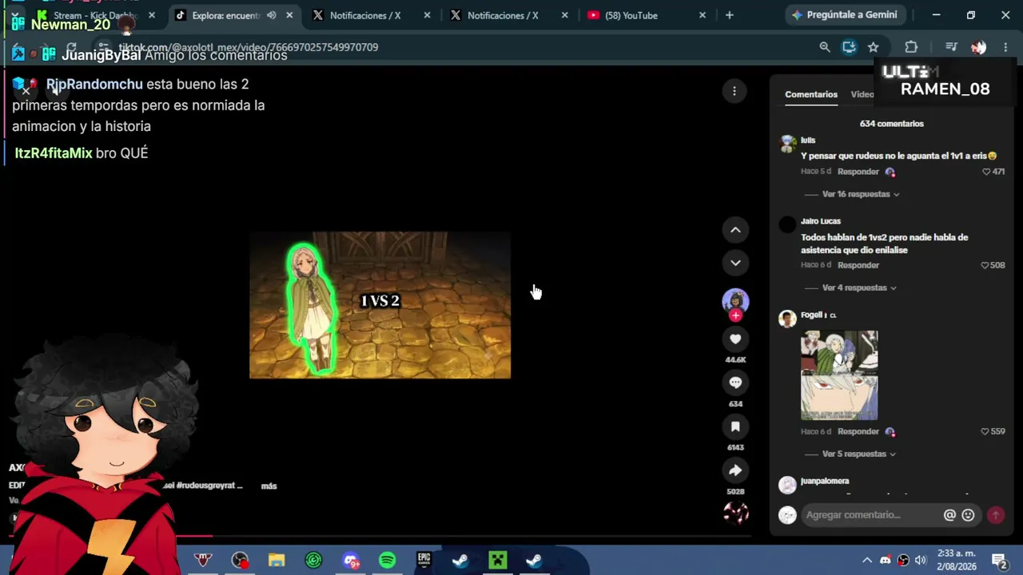Image resolution: width=1023 pixels, height=575 pixels.
Task: Reply to Jairo Lucas's comment via Responder
Action: coord(858,265)
